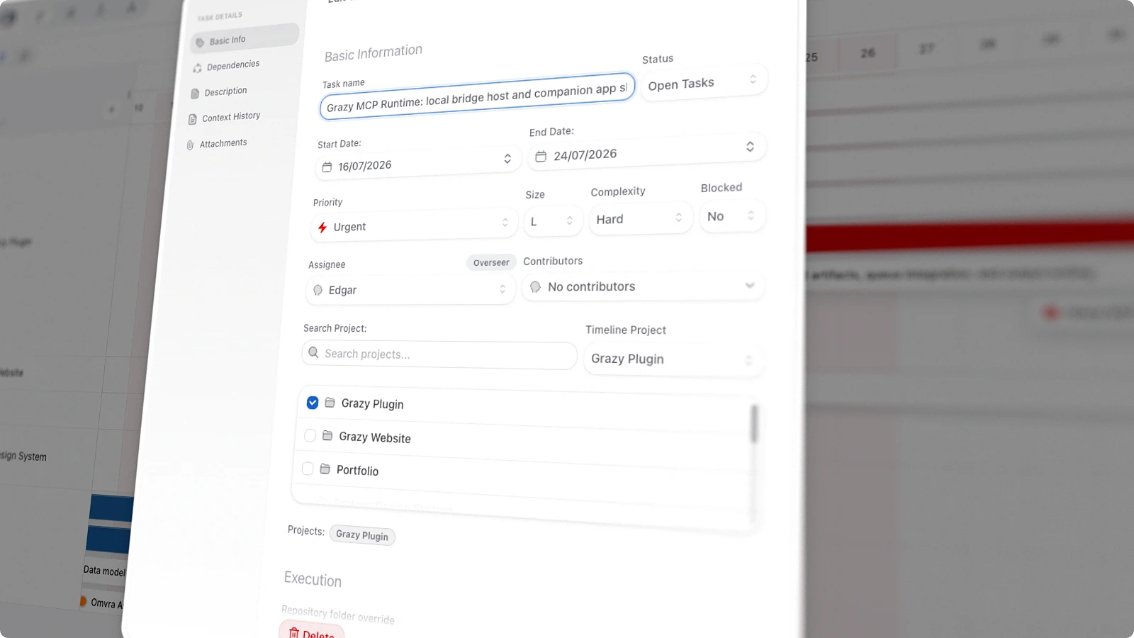Click the End Date calendar icon
1134x638 pixels.
pyautogui.click(x=541, y=157)
